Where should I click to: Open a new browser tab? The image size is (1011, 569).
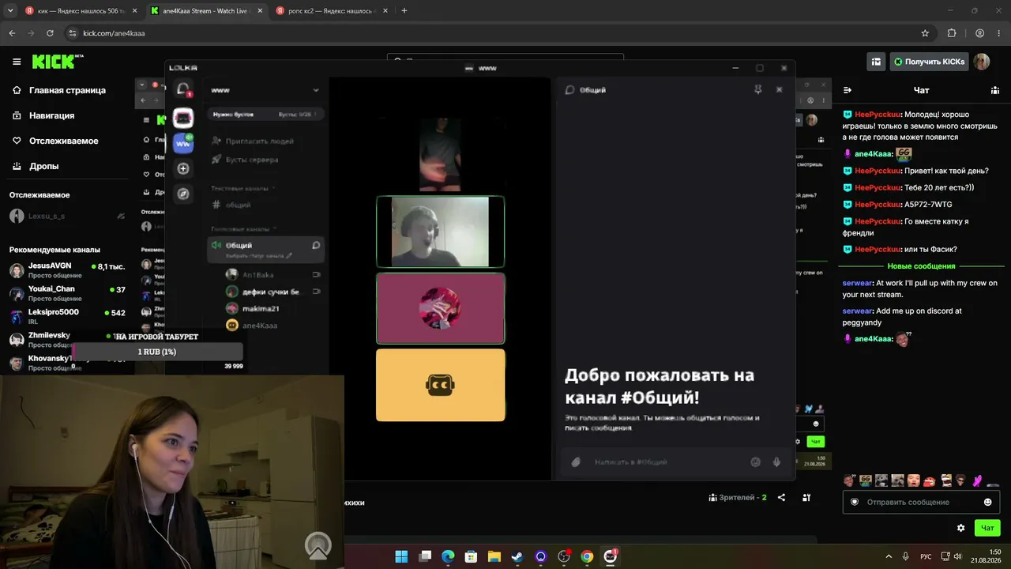(404, 11)
